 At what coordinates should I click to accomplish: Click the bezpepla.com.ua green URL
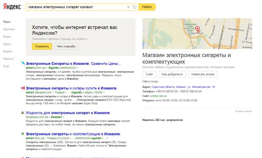tap(37, 117)
